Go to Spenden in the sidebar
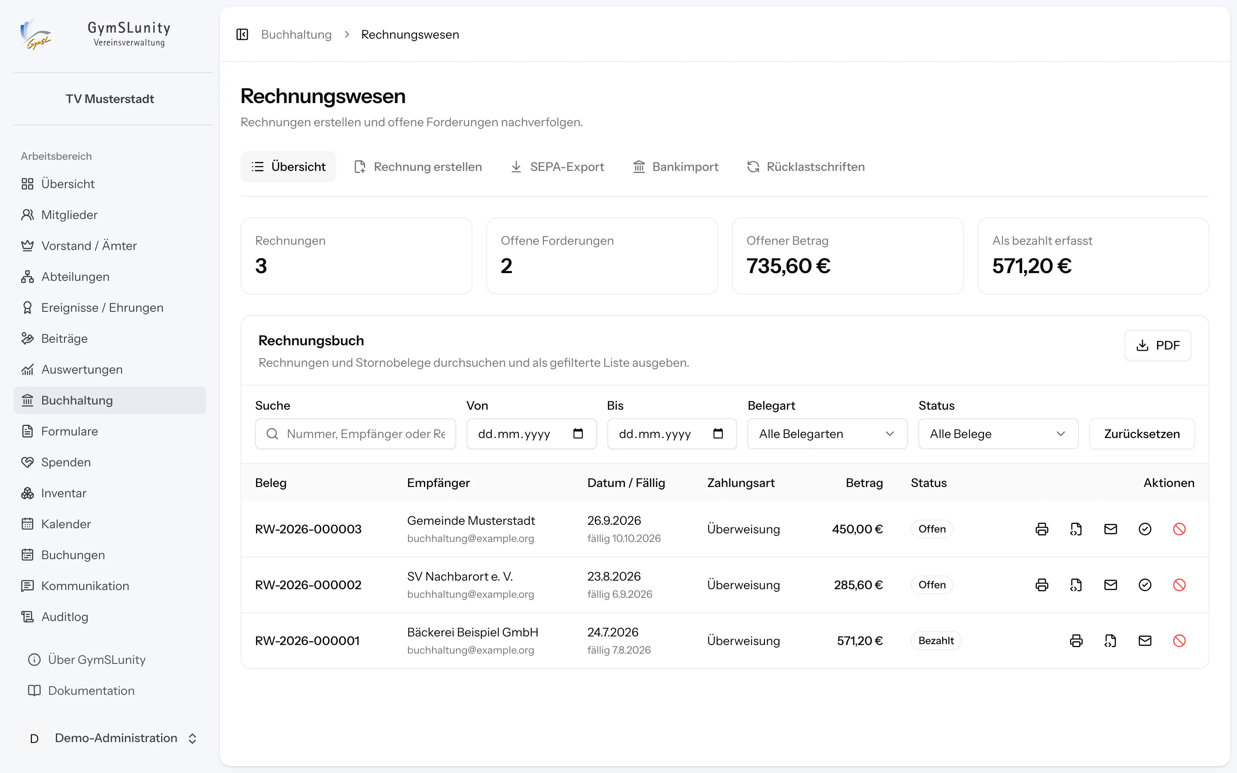1237x773 pixels. 110,462
